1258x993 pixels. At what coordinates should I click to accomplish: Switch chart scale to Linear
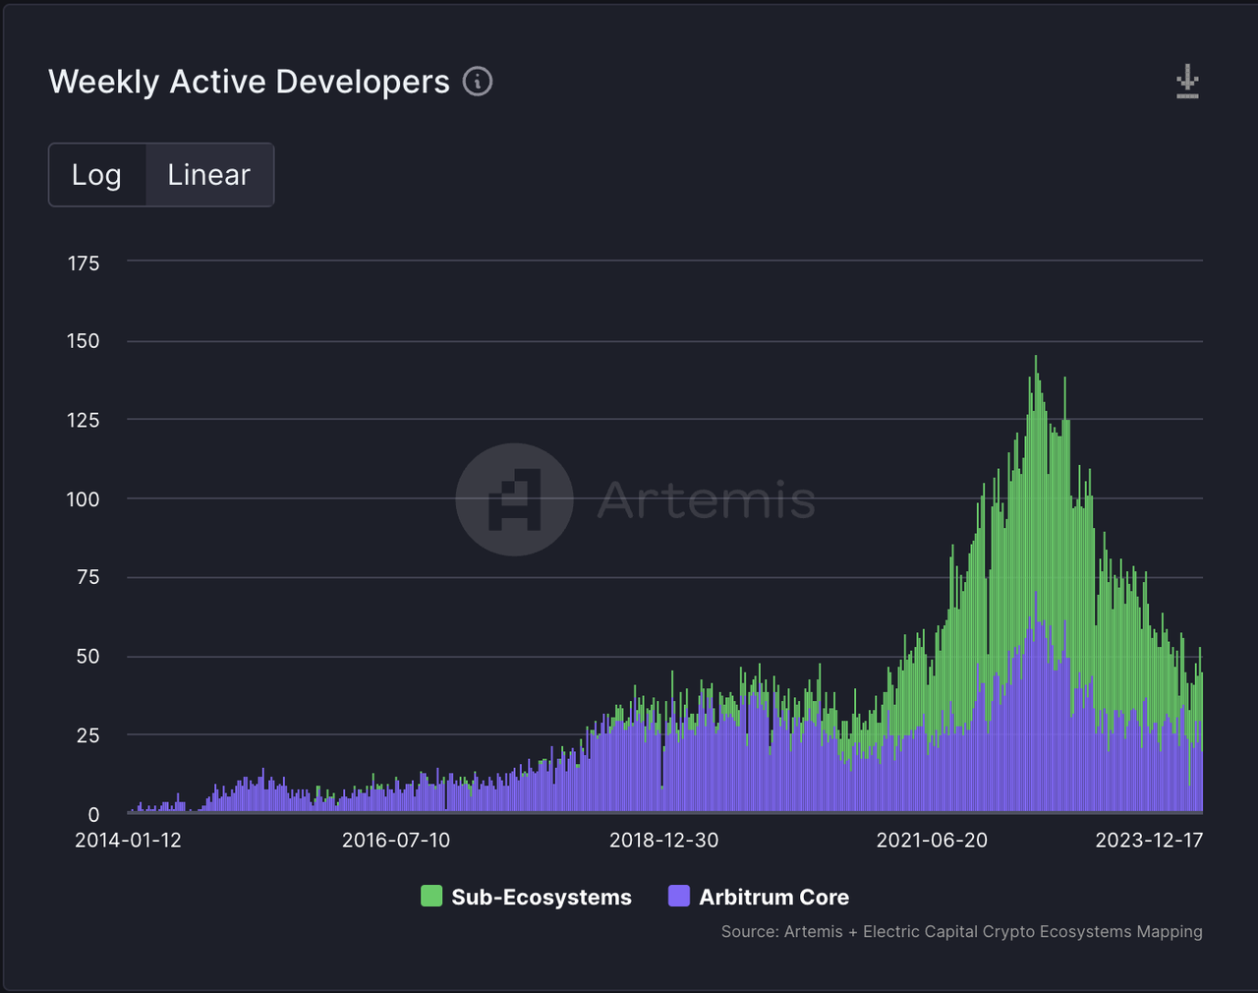click(x=208, y=175)
